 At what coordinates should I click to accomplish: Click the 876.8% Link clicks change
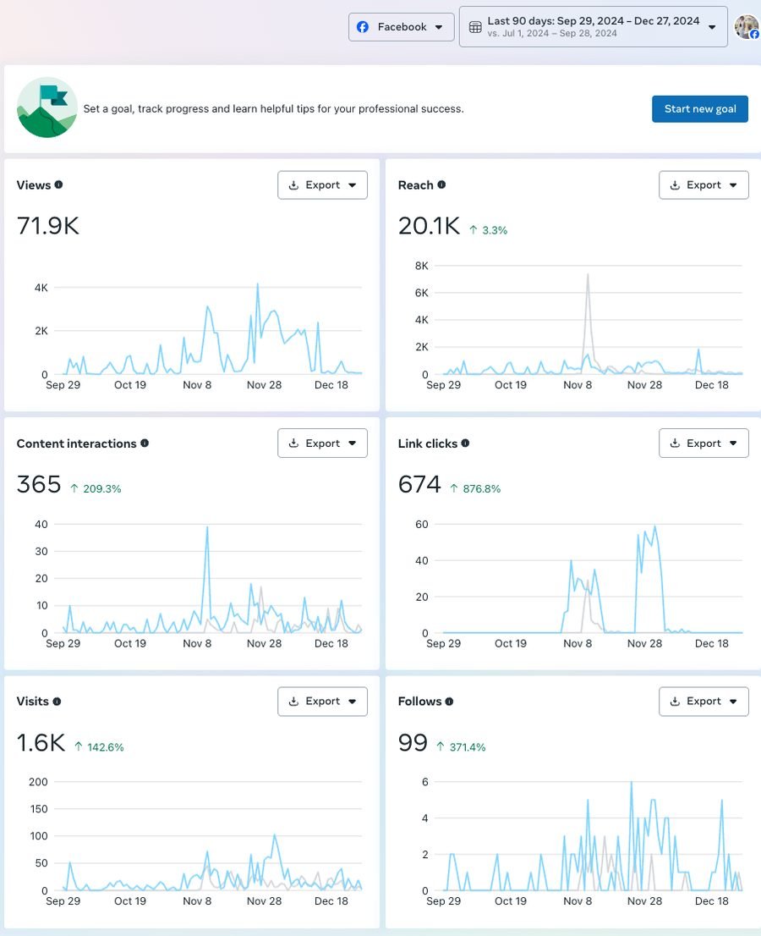pyautogui.click(x=475, y=489)
